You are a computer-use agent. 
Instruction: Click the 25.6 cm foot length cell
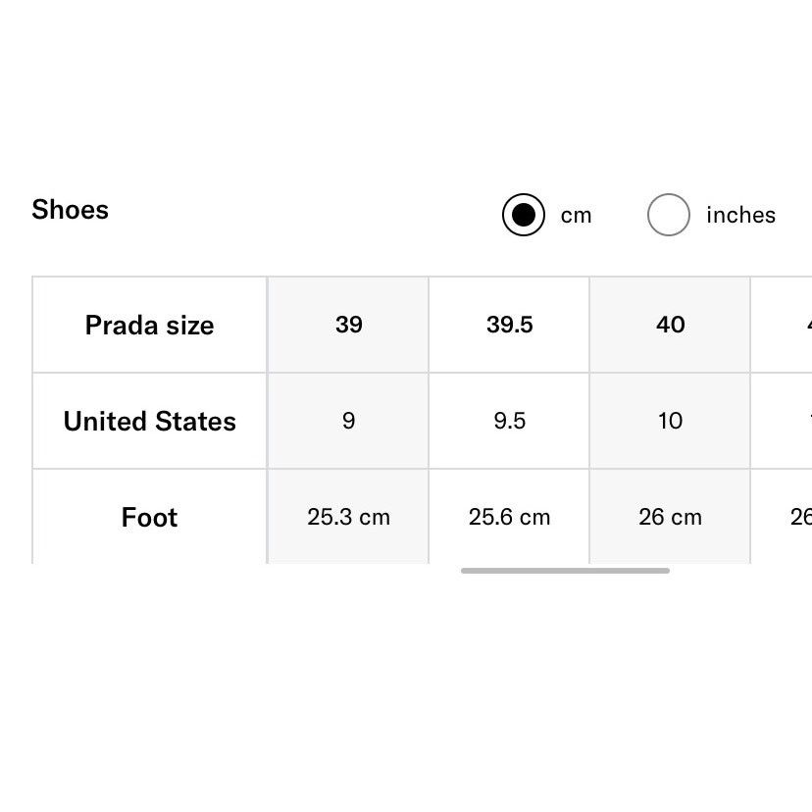pyautogui.click(x=509, y=517)
